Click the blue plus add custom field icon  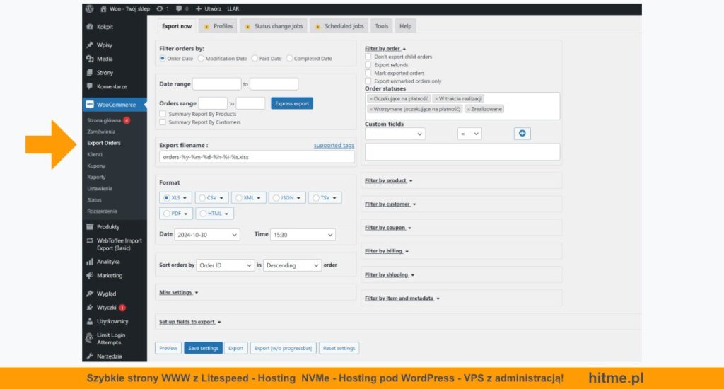click(522, 133)
